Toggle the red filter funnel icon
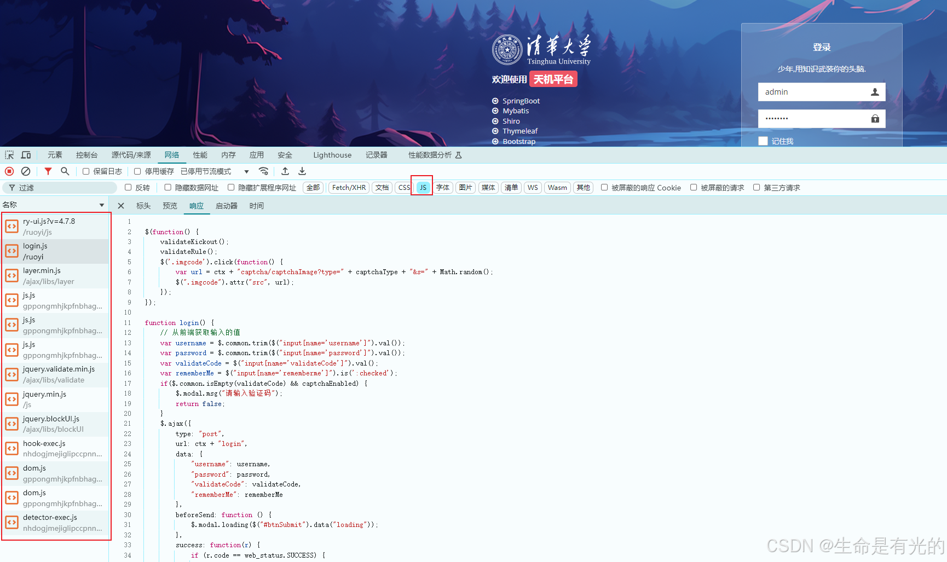The height and width of the screenshot is (562, 947). 48,171
